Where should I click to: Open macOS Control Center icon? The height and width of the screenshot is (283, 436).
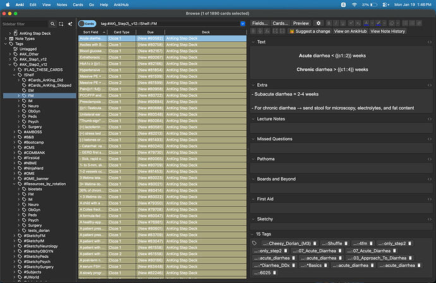tap(385, 4)
